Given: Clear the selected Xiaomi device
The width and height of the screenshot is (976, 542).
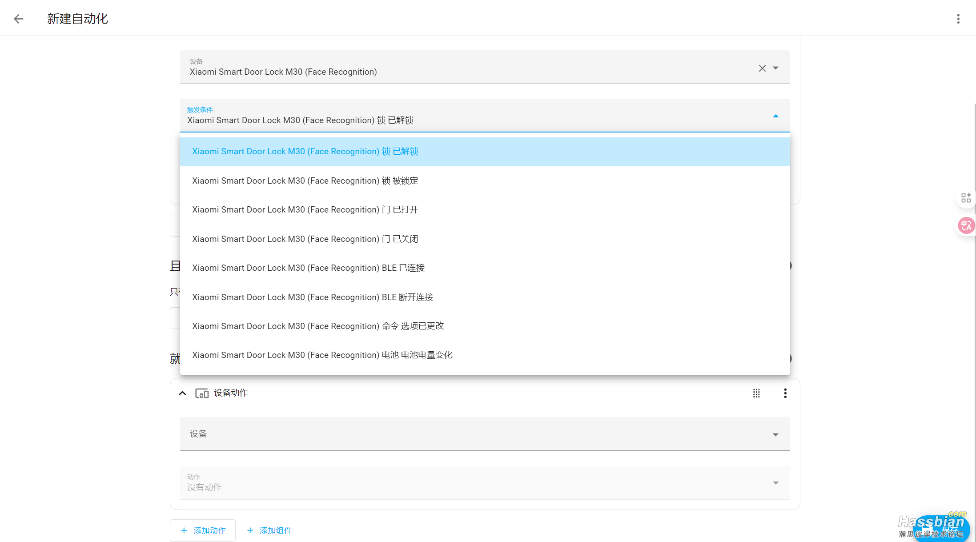Looking at the screenshot, I should pyautogui.click(x=762, y=68).
